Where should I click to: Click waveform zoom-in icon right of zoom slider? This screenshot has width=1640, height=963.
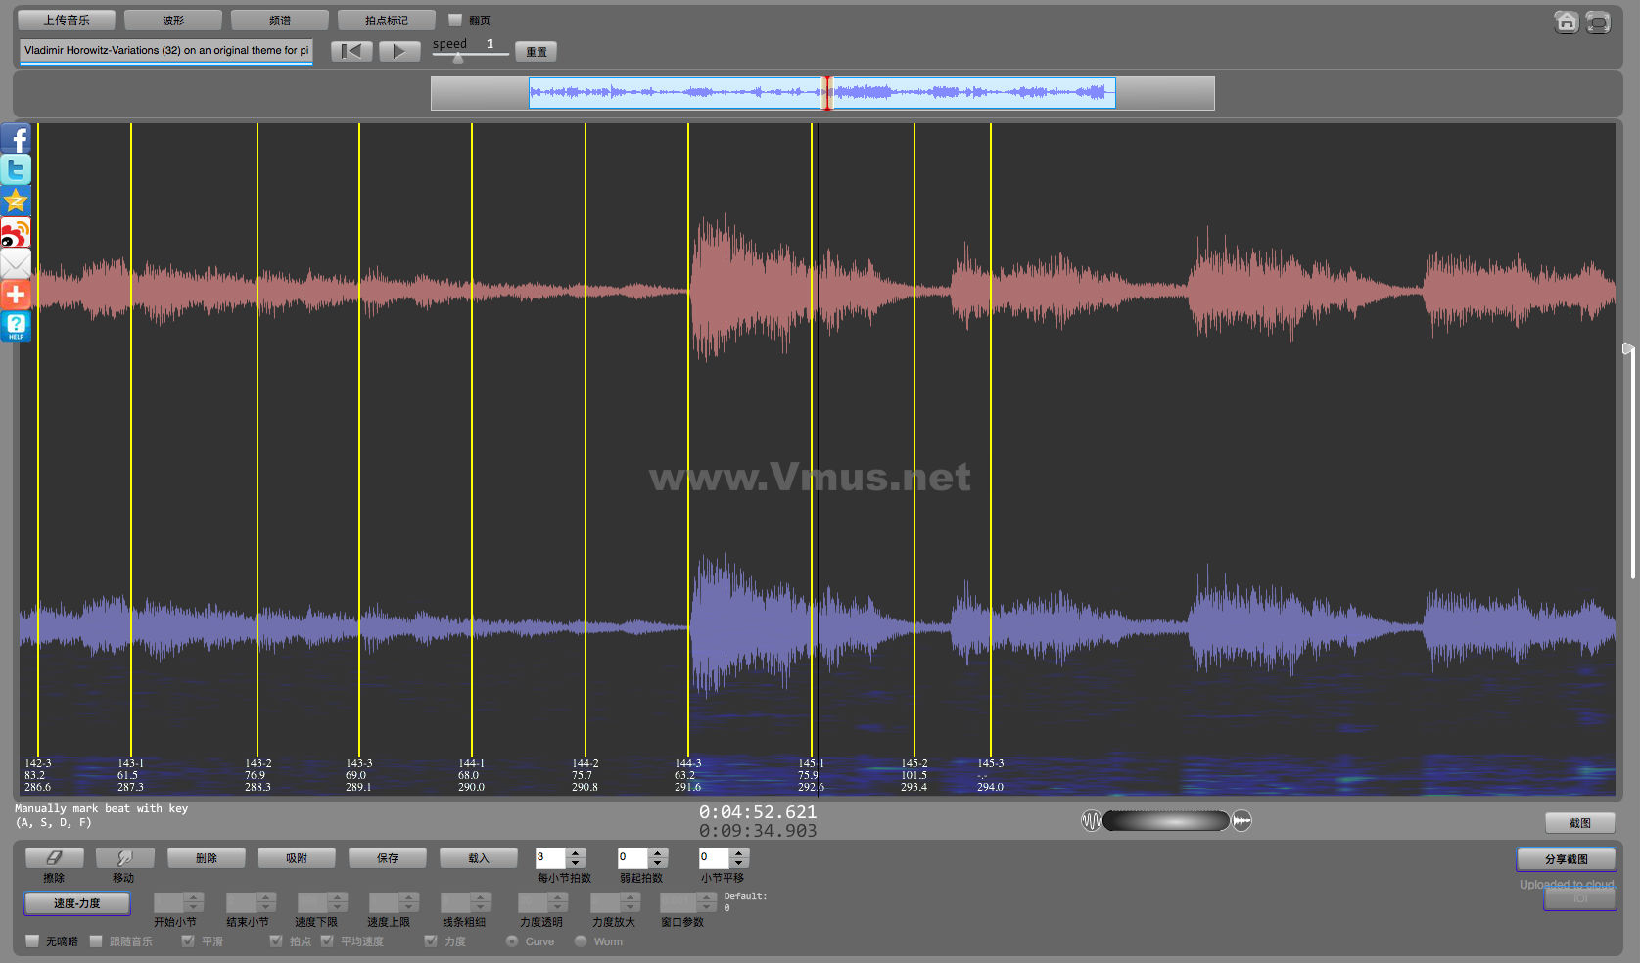(x=1242, y=821)
